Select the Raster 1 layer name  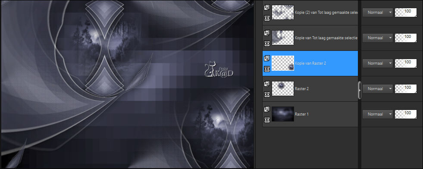coord(302,114)
